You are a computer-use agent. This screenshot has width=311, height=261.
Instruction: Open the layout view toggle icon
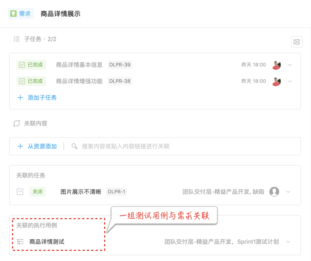coord(297,42)
